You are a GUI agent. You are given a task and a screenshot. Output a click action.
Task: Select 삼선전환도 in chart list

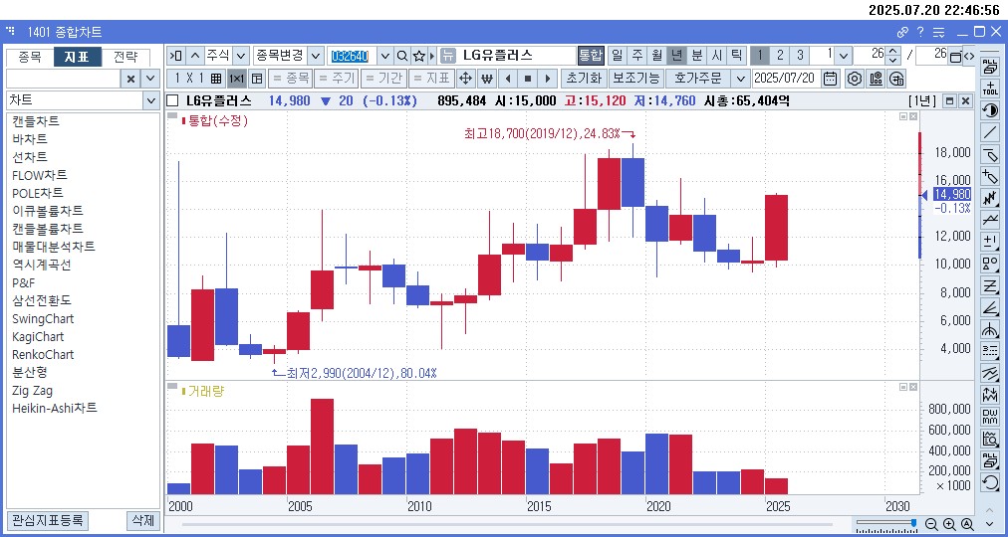(x=42, y=300)
